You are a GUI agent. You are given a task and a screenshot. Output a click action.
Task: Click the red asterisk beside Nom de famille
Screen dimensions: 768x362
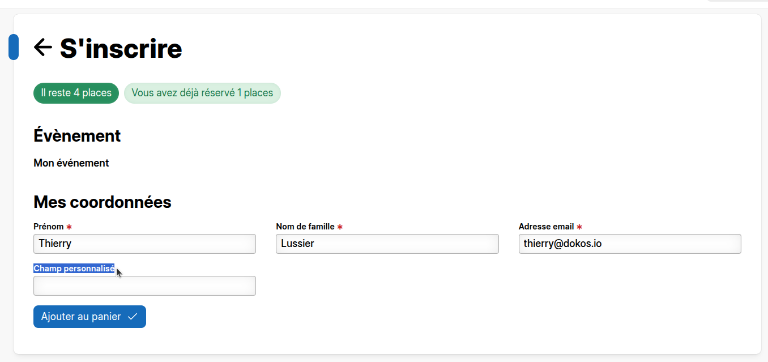(x=340, y=227)
